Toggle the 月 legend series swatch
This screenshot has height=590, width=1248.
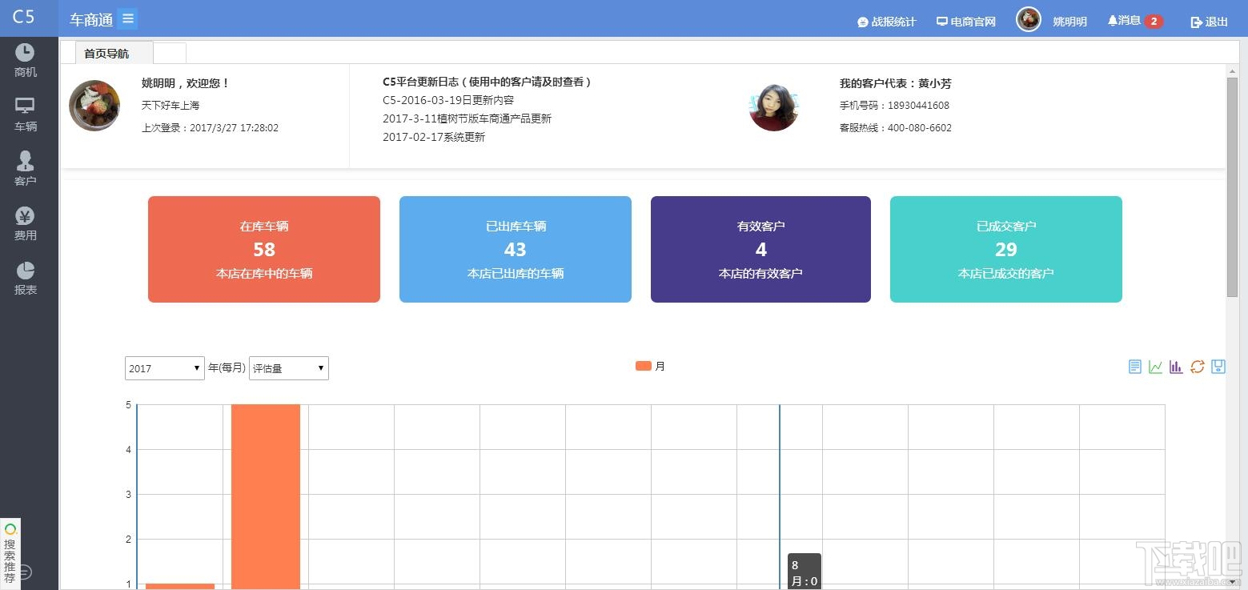644,366
